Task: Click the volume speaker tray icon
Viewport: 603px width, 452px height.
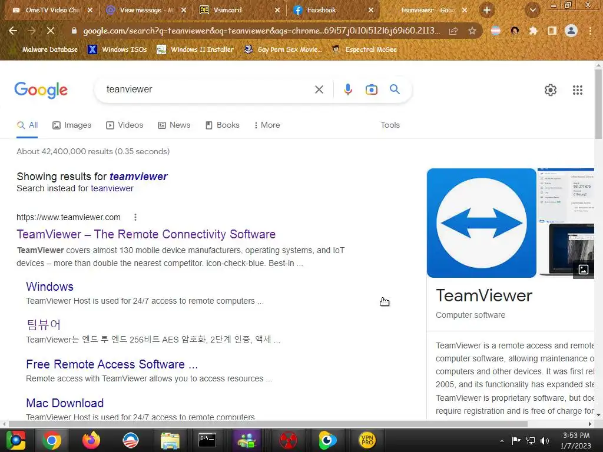Action: [544, 440]
